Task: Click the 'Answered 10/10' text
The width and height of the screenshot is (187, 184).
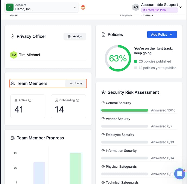Action: tap(163, 110)
